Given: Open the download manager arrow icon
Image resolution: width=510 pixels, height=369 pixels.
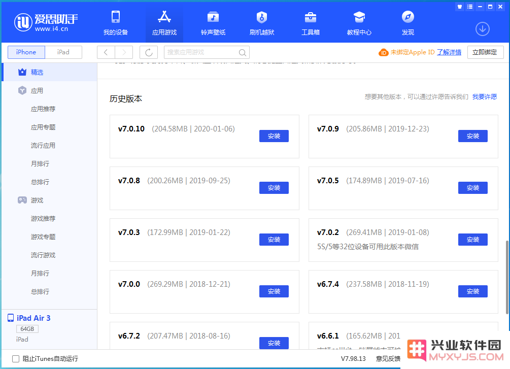Looking at the screenshot, I should point(483,29).
